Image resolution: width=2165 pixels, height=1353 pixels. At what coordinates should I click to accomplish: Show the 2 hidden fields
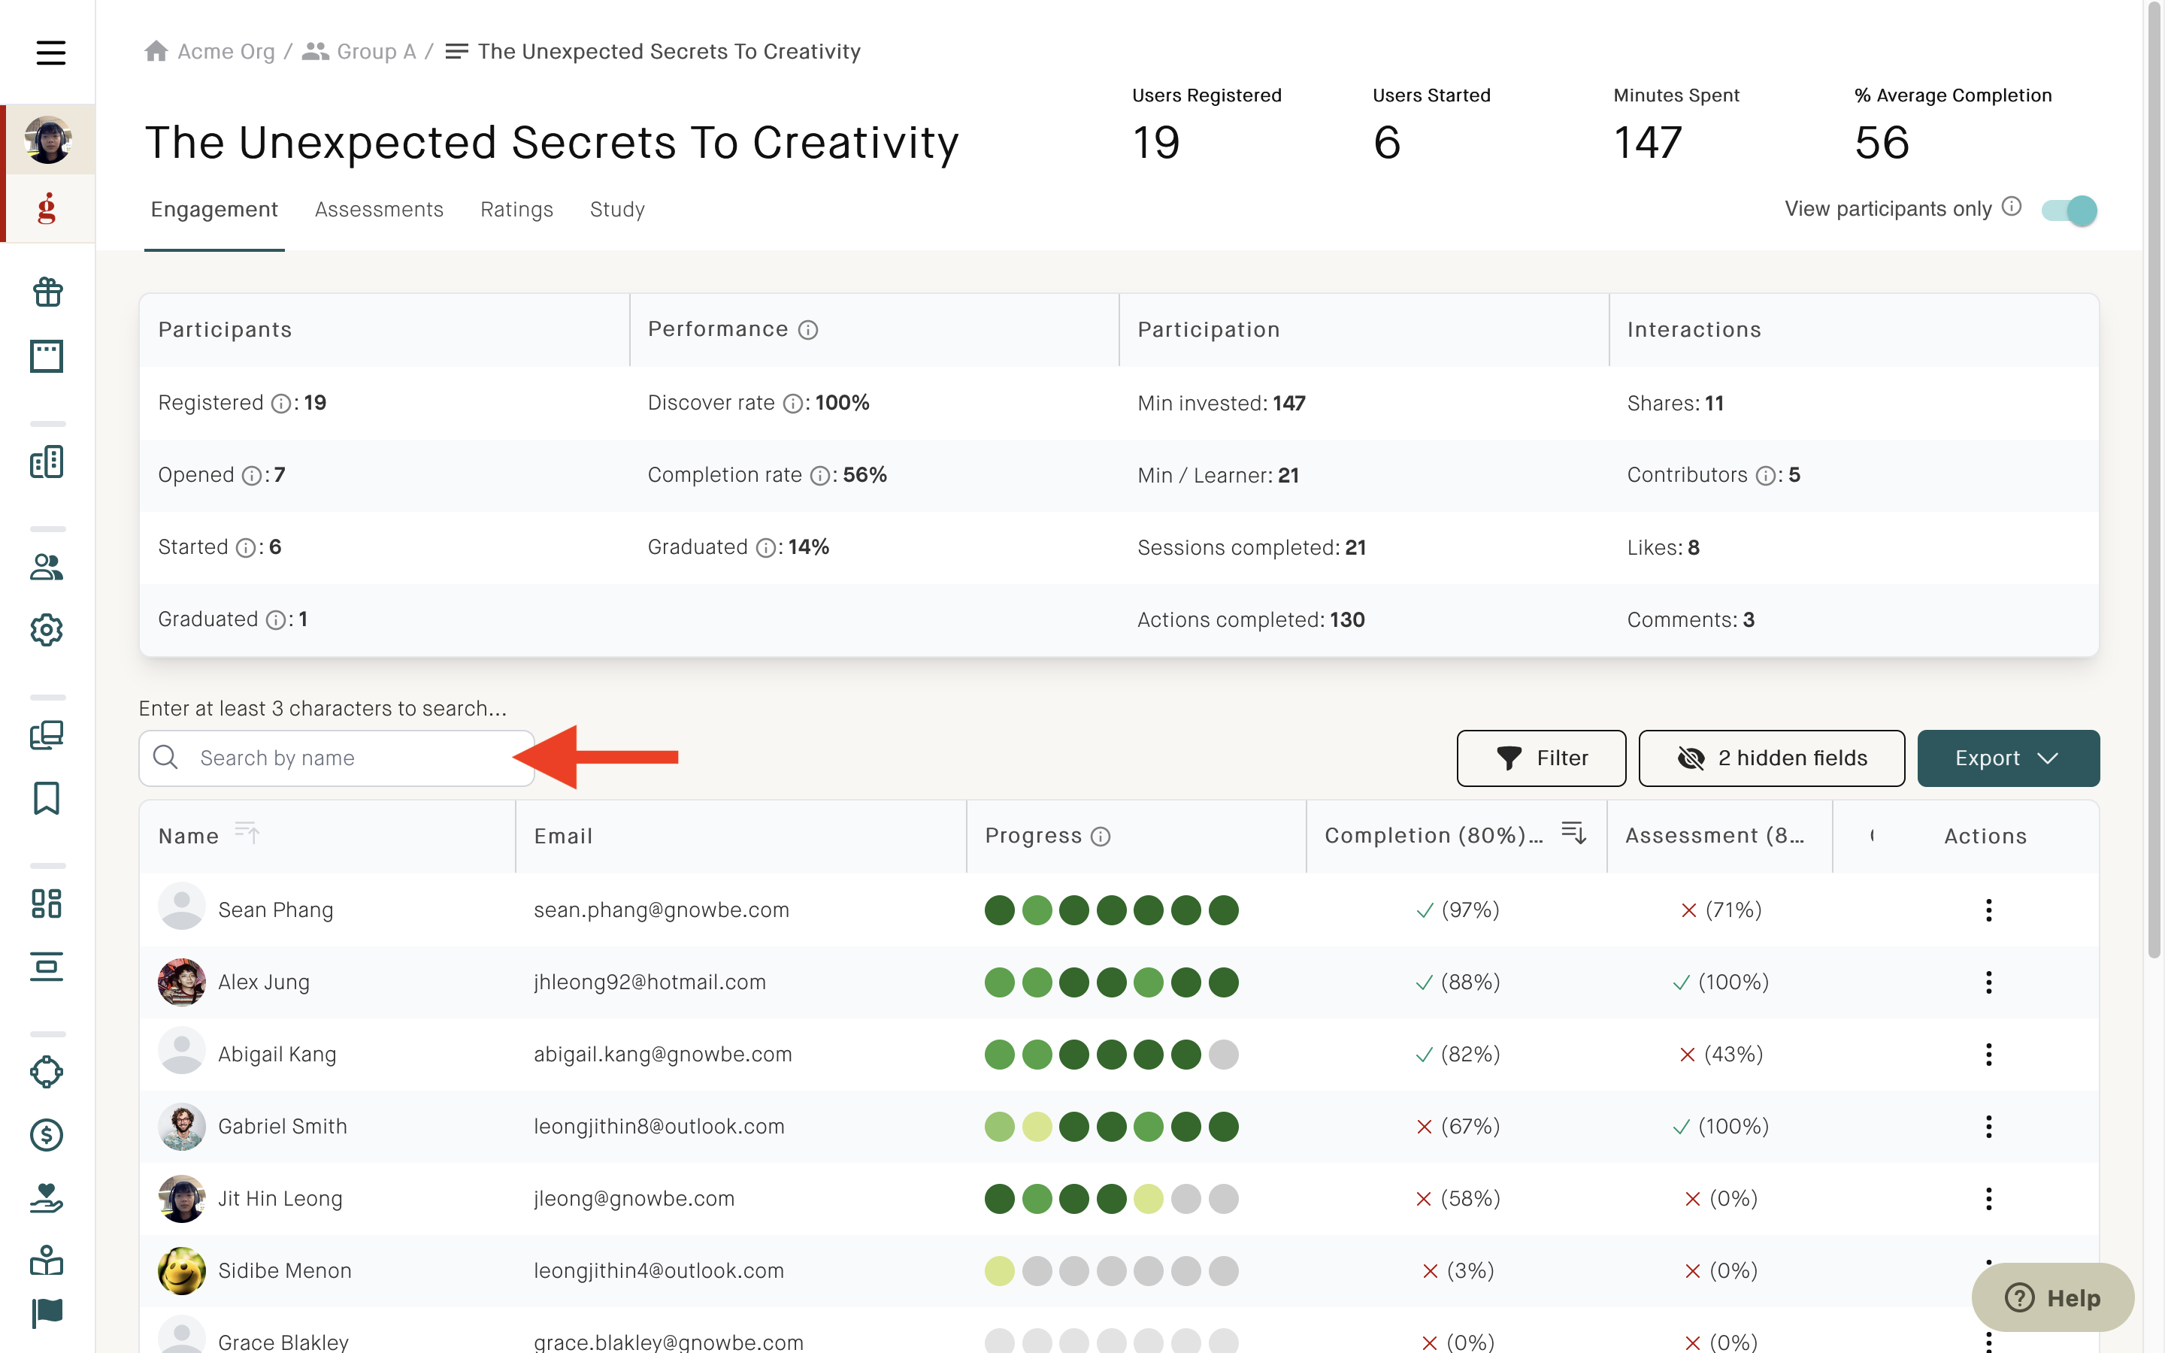pos(1771,758)
